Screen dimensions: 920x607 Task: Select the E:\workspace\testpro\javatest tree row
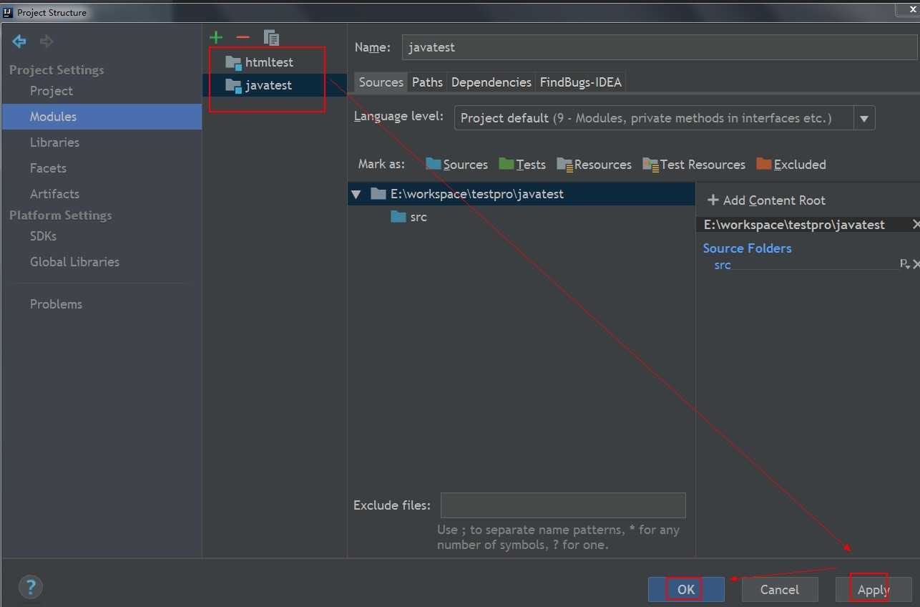point(521,194)
